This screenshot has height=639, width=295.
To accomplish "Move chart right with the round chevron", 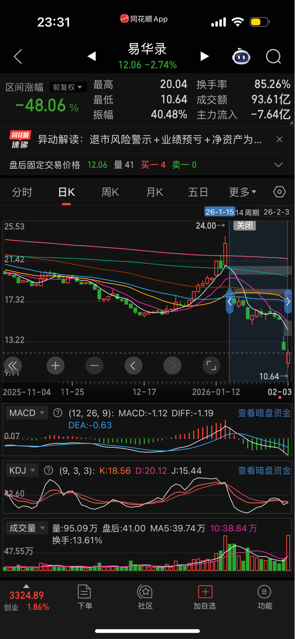I will (172, 365).
